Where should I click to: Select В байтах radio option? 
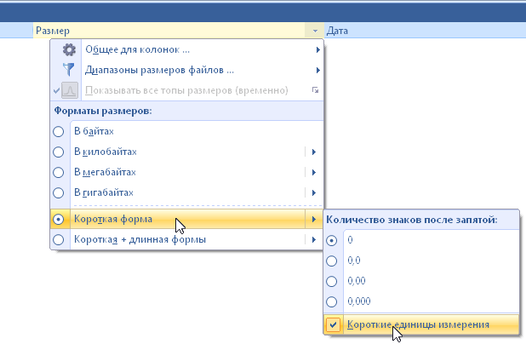click(x=59, y=132)
